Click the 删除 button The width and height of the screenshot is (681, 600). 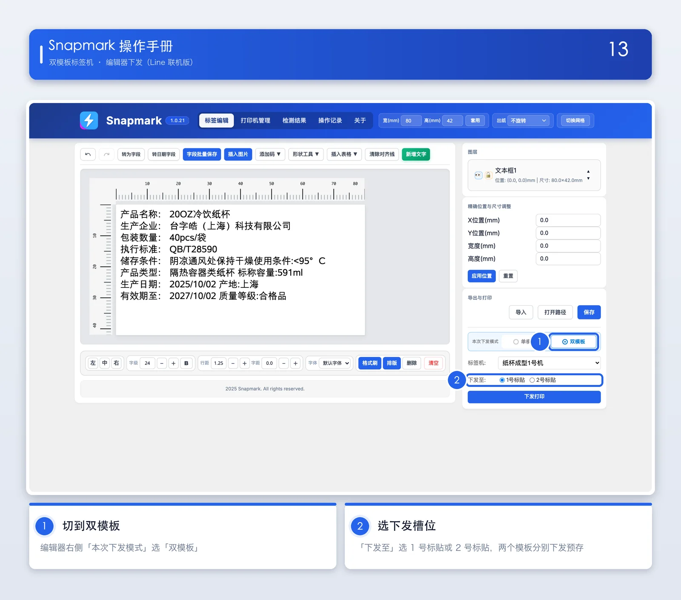point(412,363)
